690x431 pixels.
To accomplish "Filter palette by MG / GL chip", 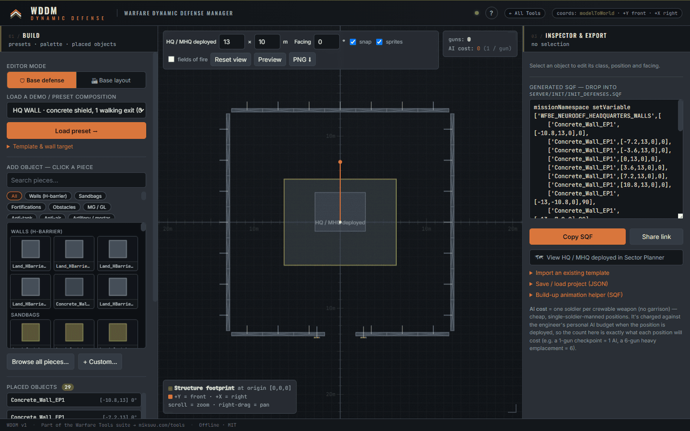I will [97, 207].
